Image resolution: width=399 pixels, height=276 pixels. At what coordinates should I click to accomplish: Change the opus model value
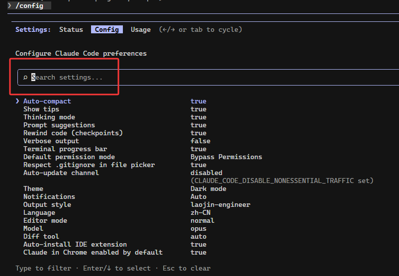pos(198,229)
